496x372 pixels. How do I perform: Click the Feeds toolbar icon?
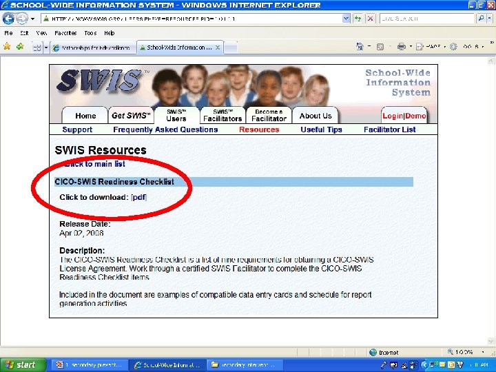(x=380, y=47)
